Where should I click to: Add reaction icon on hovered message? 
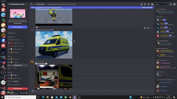coord(145,28)
